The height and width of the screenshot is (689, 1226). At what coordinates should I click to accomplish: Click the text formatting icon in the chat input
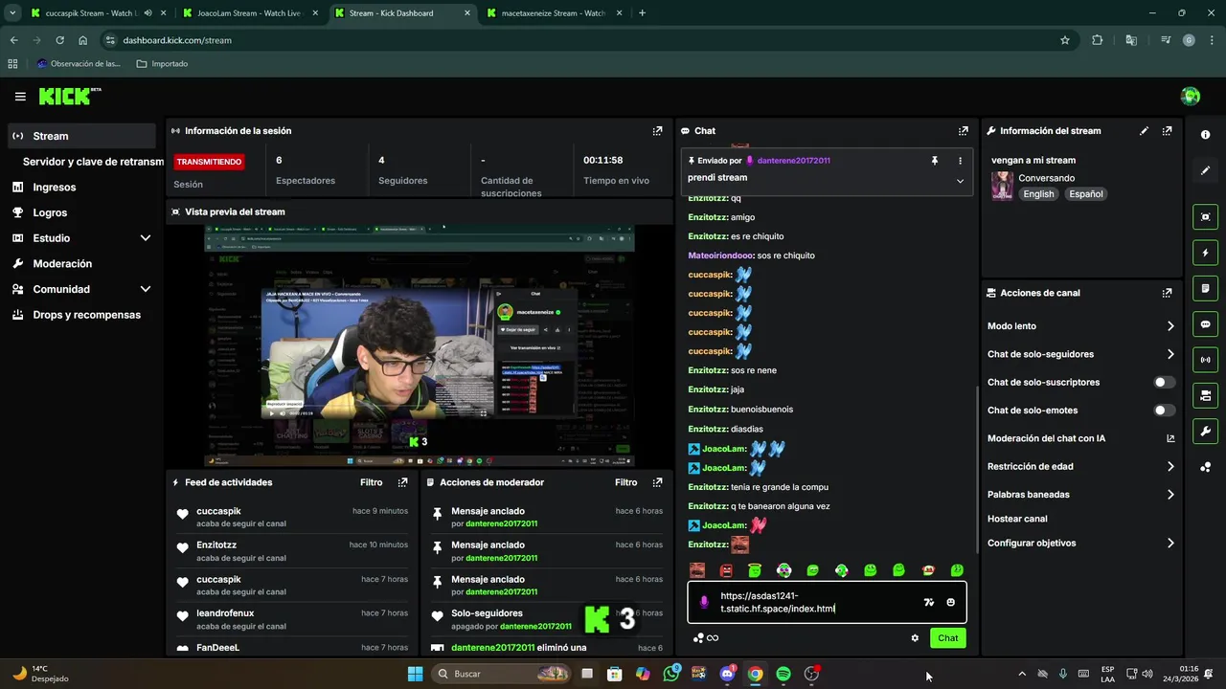pyautogui.click(x=928, y=602)
